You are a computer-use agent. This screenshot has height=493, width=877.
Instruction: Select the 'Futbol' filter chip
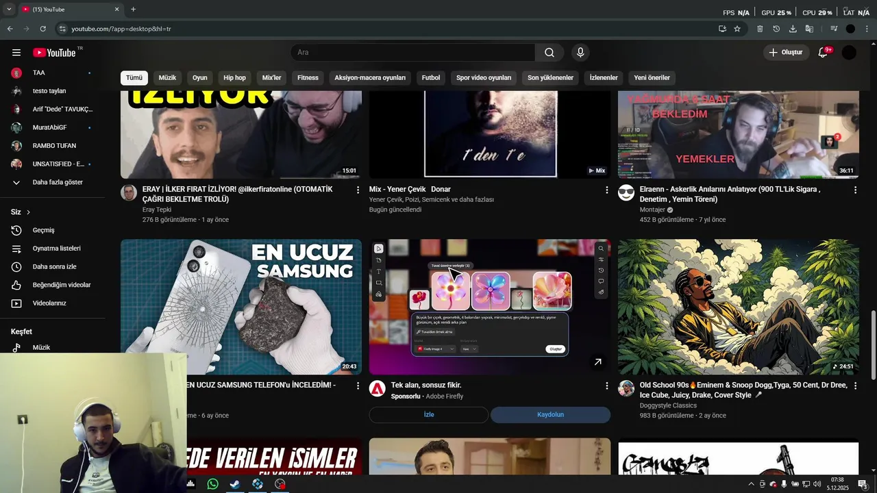coord(431,78)
